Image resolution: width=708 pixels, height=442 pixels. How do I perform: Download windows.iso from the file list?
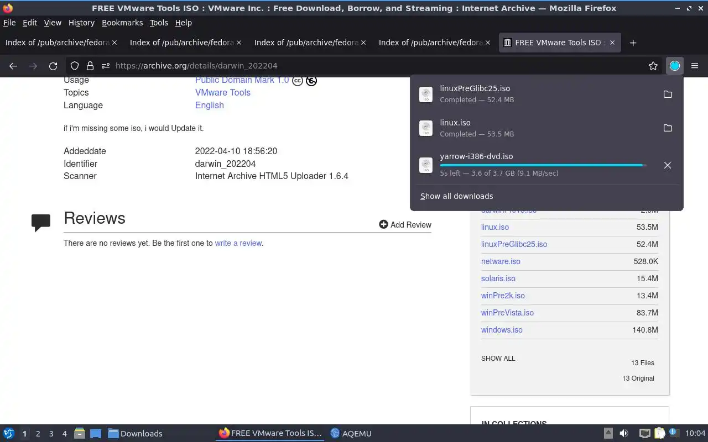502,330
